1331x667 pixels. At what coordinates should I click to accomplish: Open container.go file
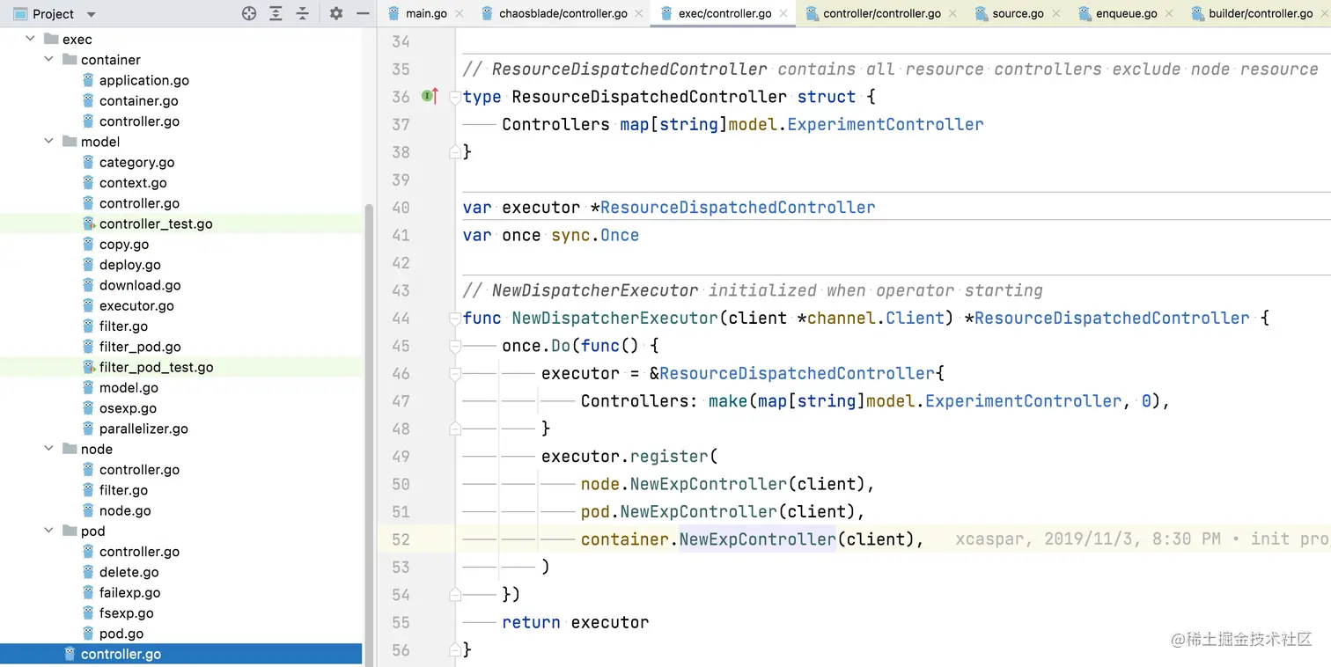coord(138,100)
